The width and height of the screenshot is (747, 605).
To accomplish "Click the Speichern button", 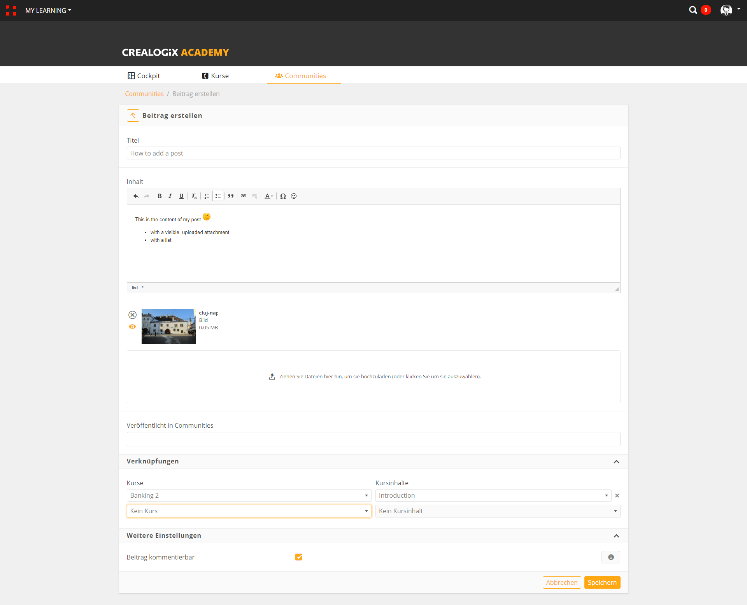I will click(602, 582).
